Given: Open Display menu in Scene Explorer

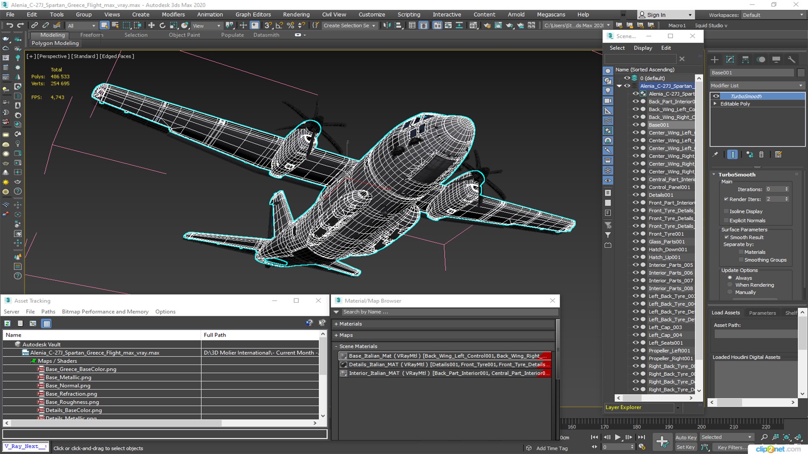Looking at the screenshot, I should (643, 48).
